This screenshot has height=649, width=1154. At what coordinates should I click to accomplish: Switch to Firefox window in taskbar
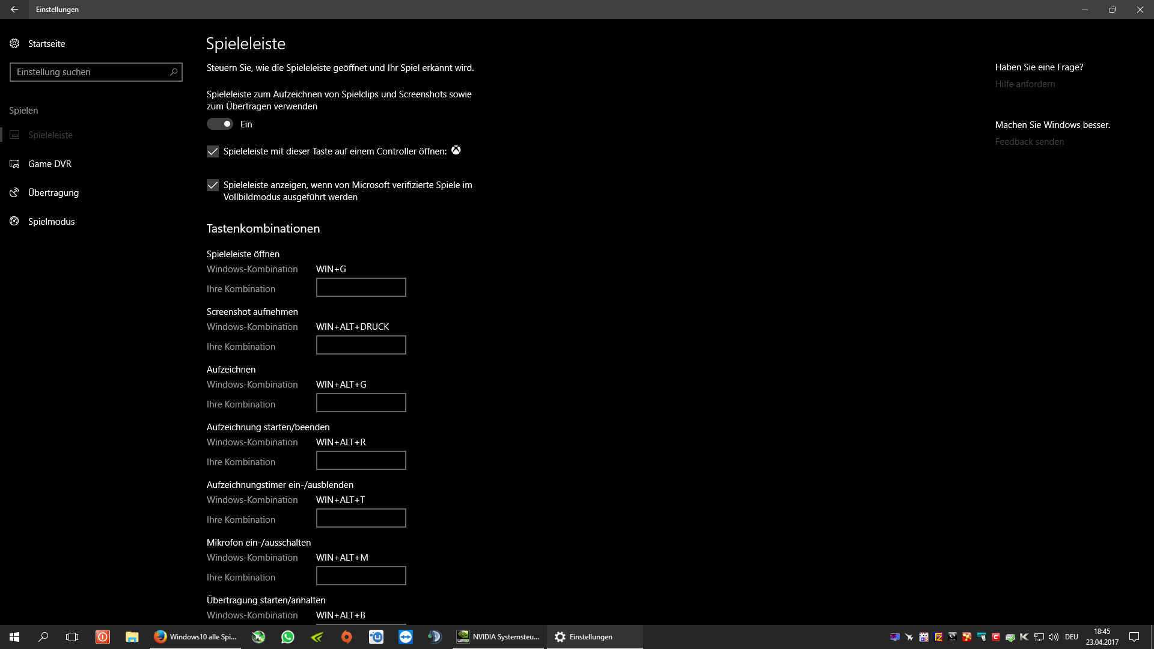click(195, 637)
